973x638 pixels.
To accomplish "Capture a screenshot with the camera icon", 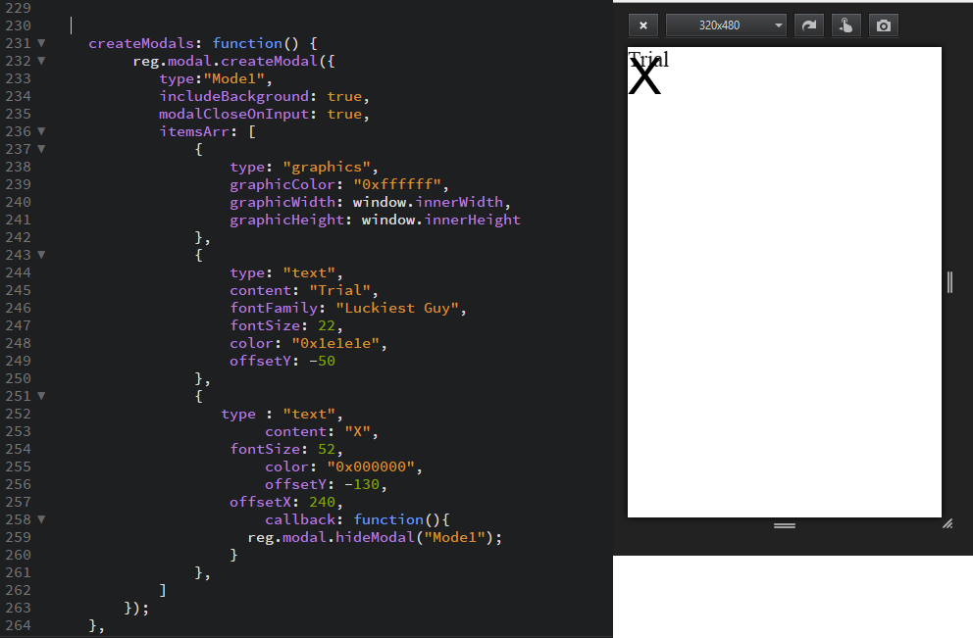I will pos(884,25).
